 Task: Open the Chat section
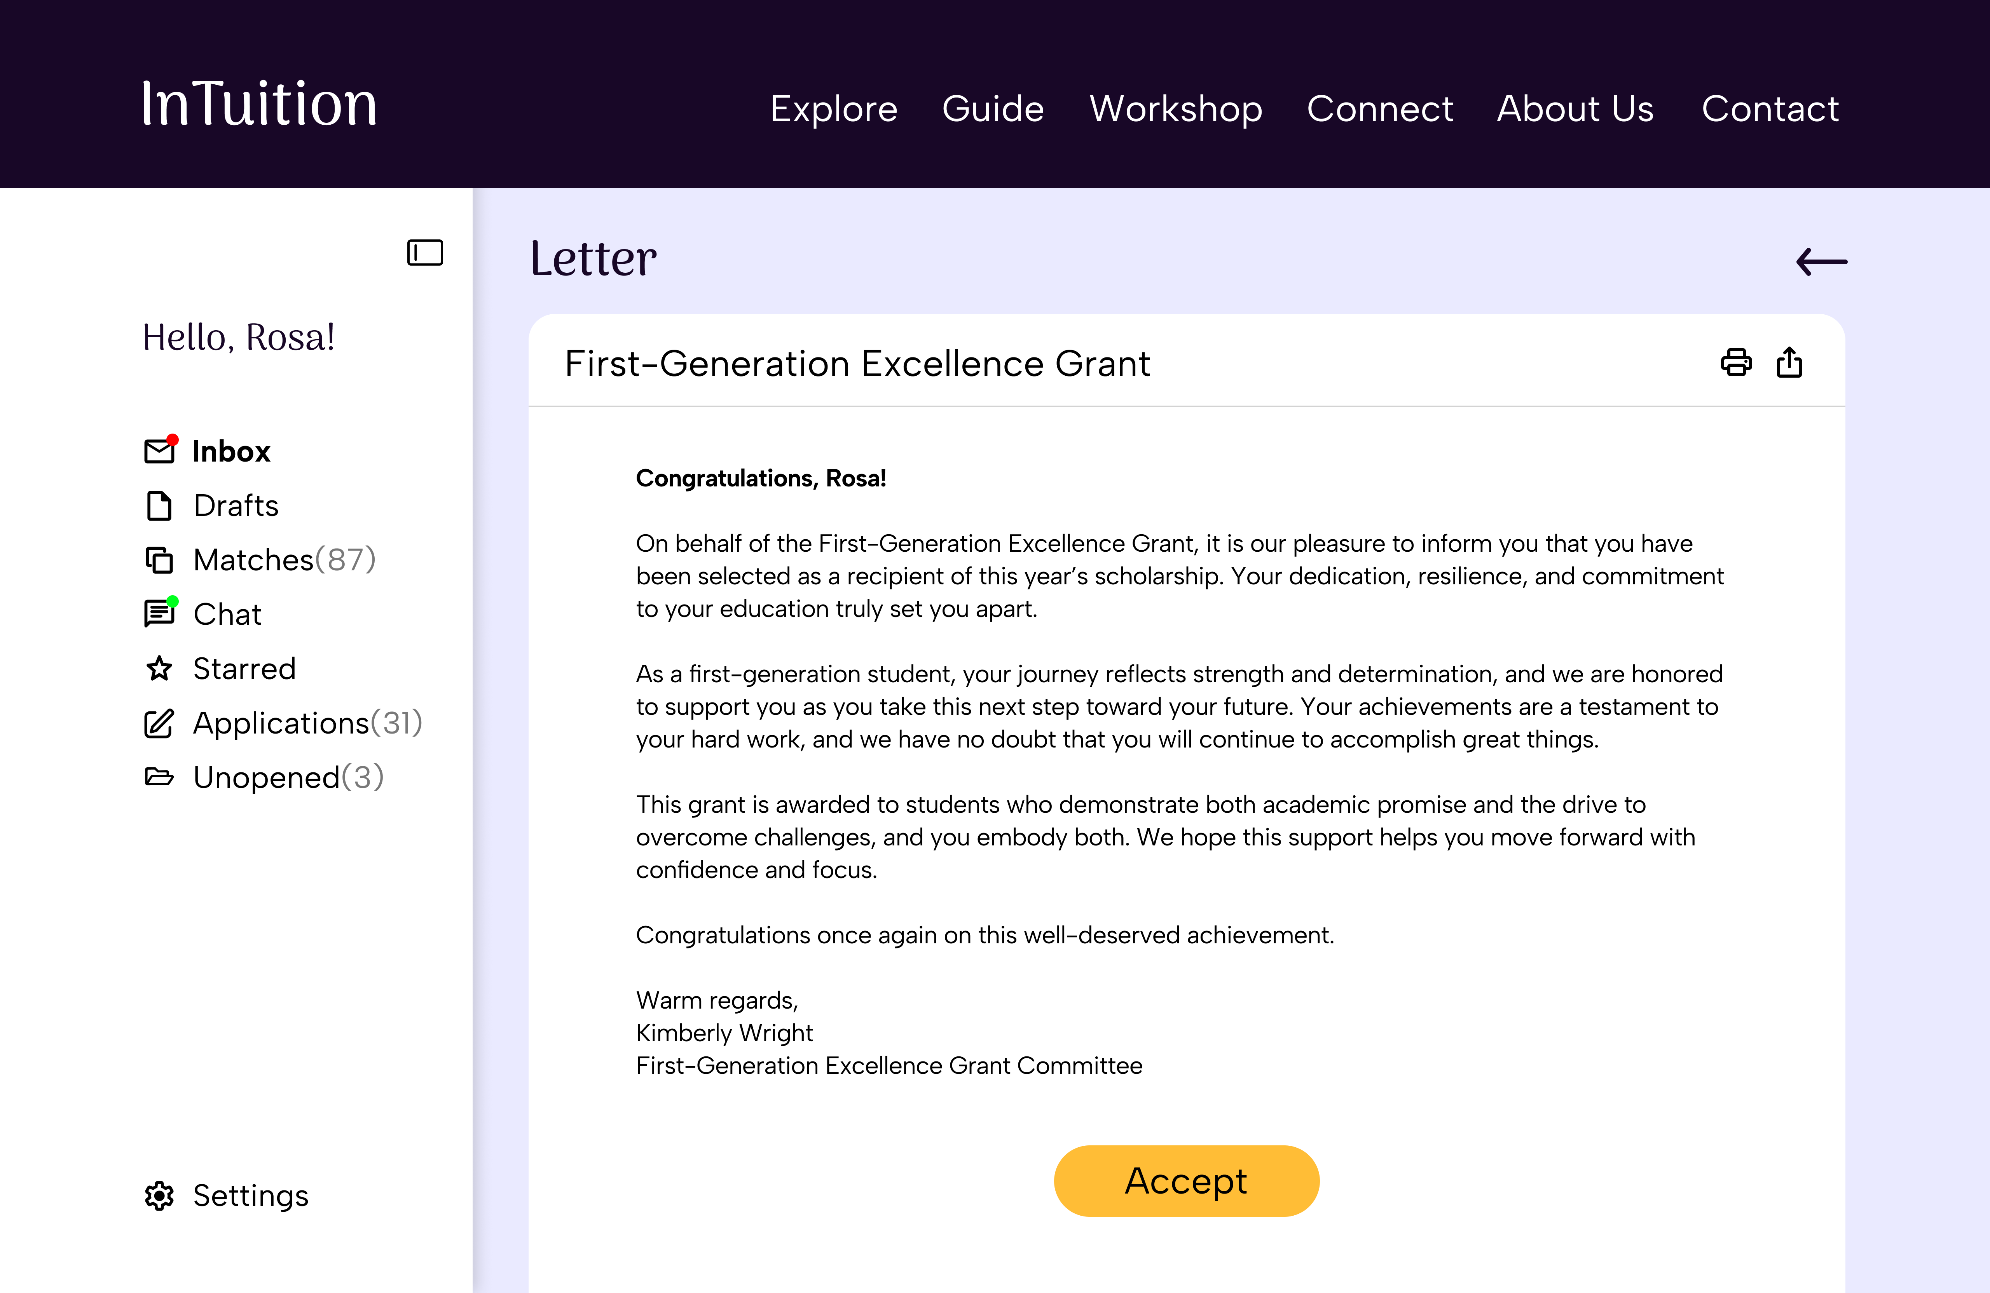coord(227,614)
